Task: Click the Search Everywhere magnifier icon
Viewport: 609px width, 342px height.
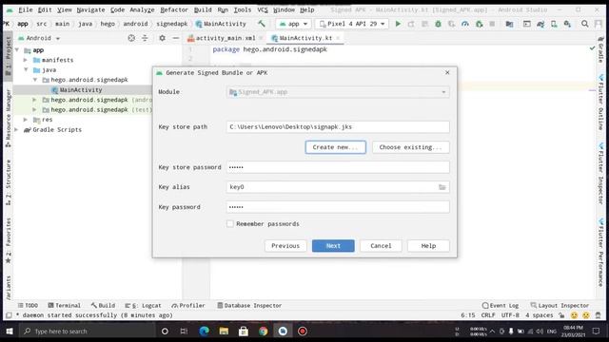Action: [x=584, y=24]
